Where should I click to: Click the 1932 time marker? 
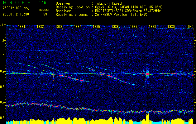[x=41, y=26]
